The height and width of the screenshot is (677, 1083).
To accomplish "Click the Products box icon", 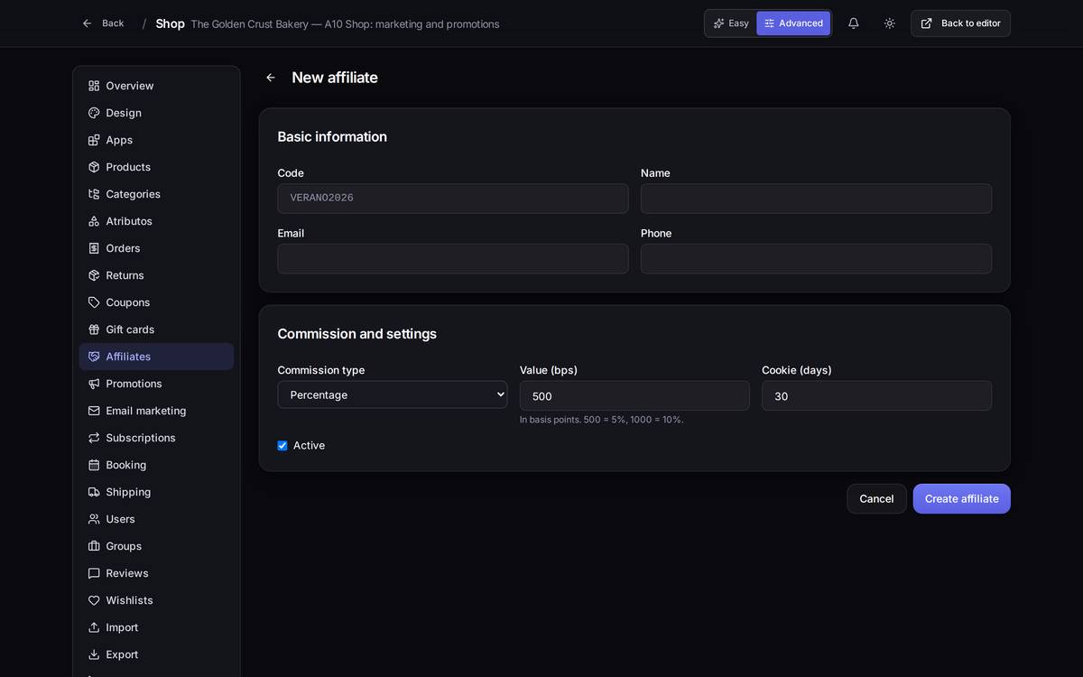I will [94, 167].
